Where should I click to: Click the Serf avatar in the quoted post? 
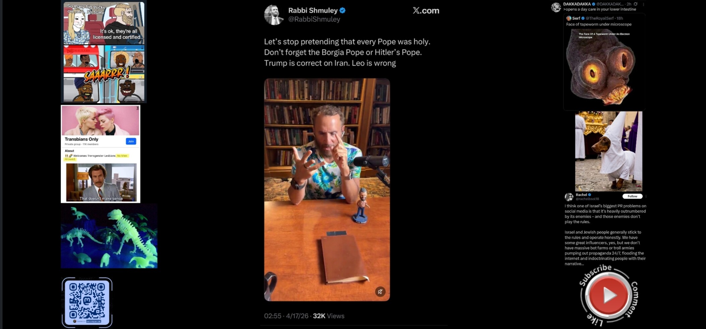click(569, 18)
